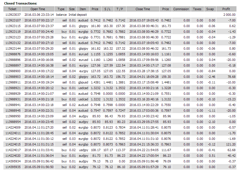239x170 pixels.
Task: Click close time 2016.04.01 18:09:28
Action: (x=144, y=77)
